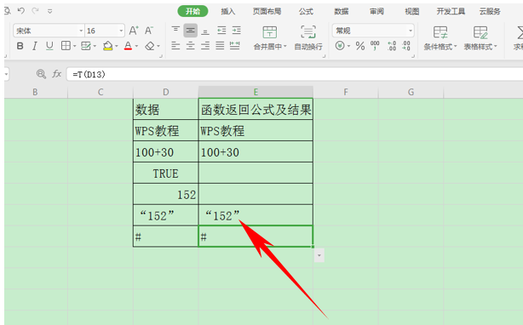The height and width of the screenshot is (325, 523).
Task: Increase indent icon
Action: pyautogui.click(x=237, y=31)
